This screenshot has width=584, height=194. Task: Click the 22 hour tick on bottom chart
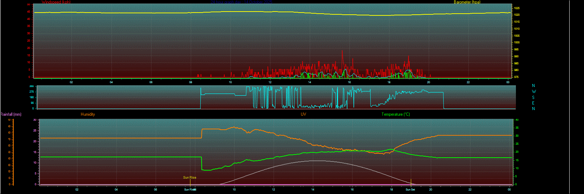(x=470, y=189)
